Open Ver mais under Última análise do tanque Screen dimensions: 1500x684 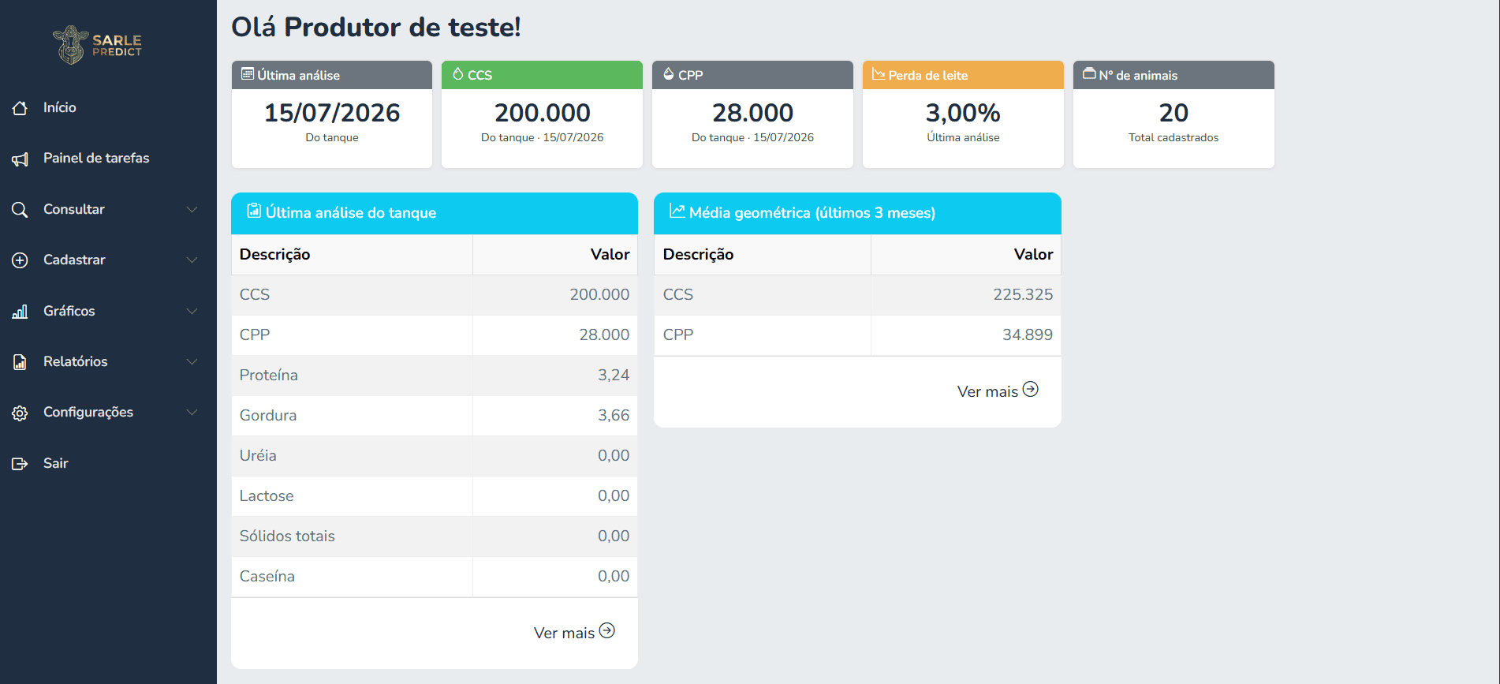pyautogui.click(x=574, y=633)
